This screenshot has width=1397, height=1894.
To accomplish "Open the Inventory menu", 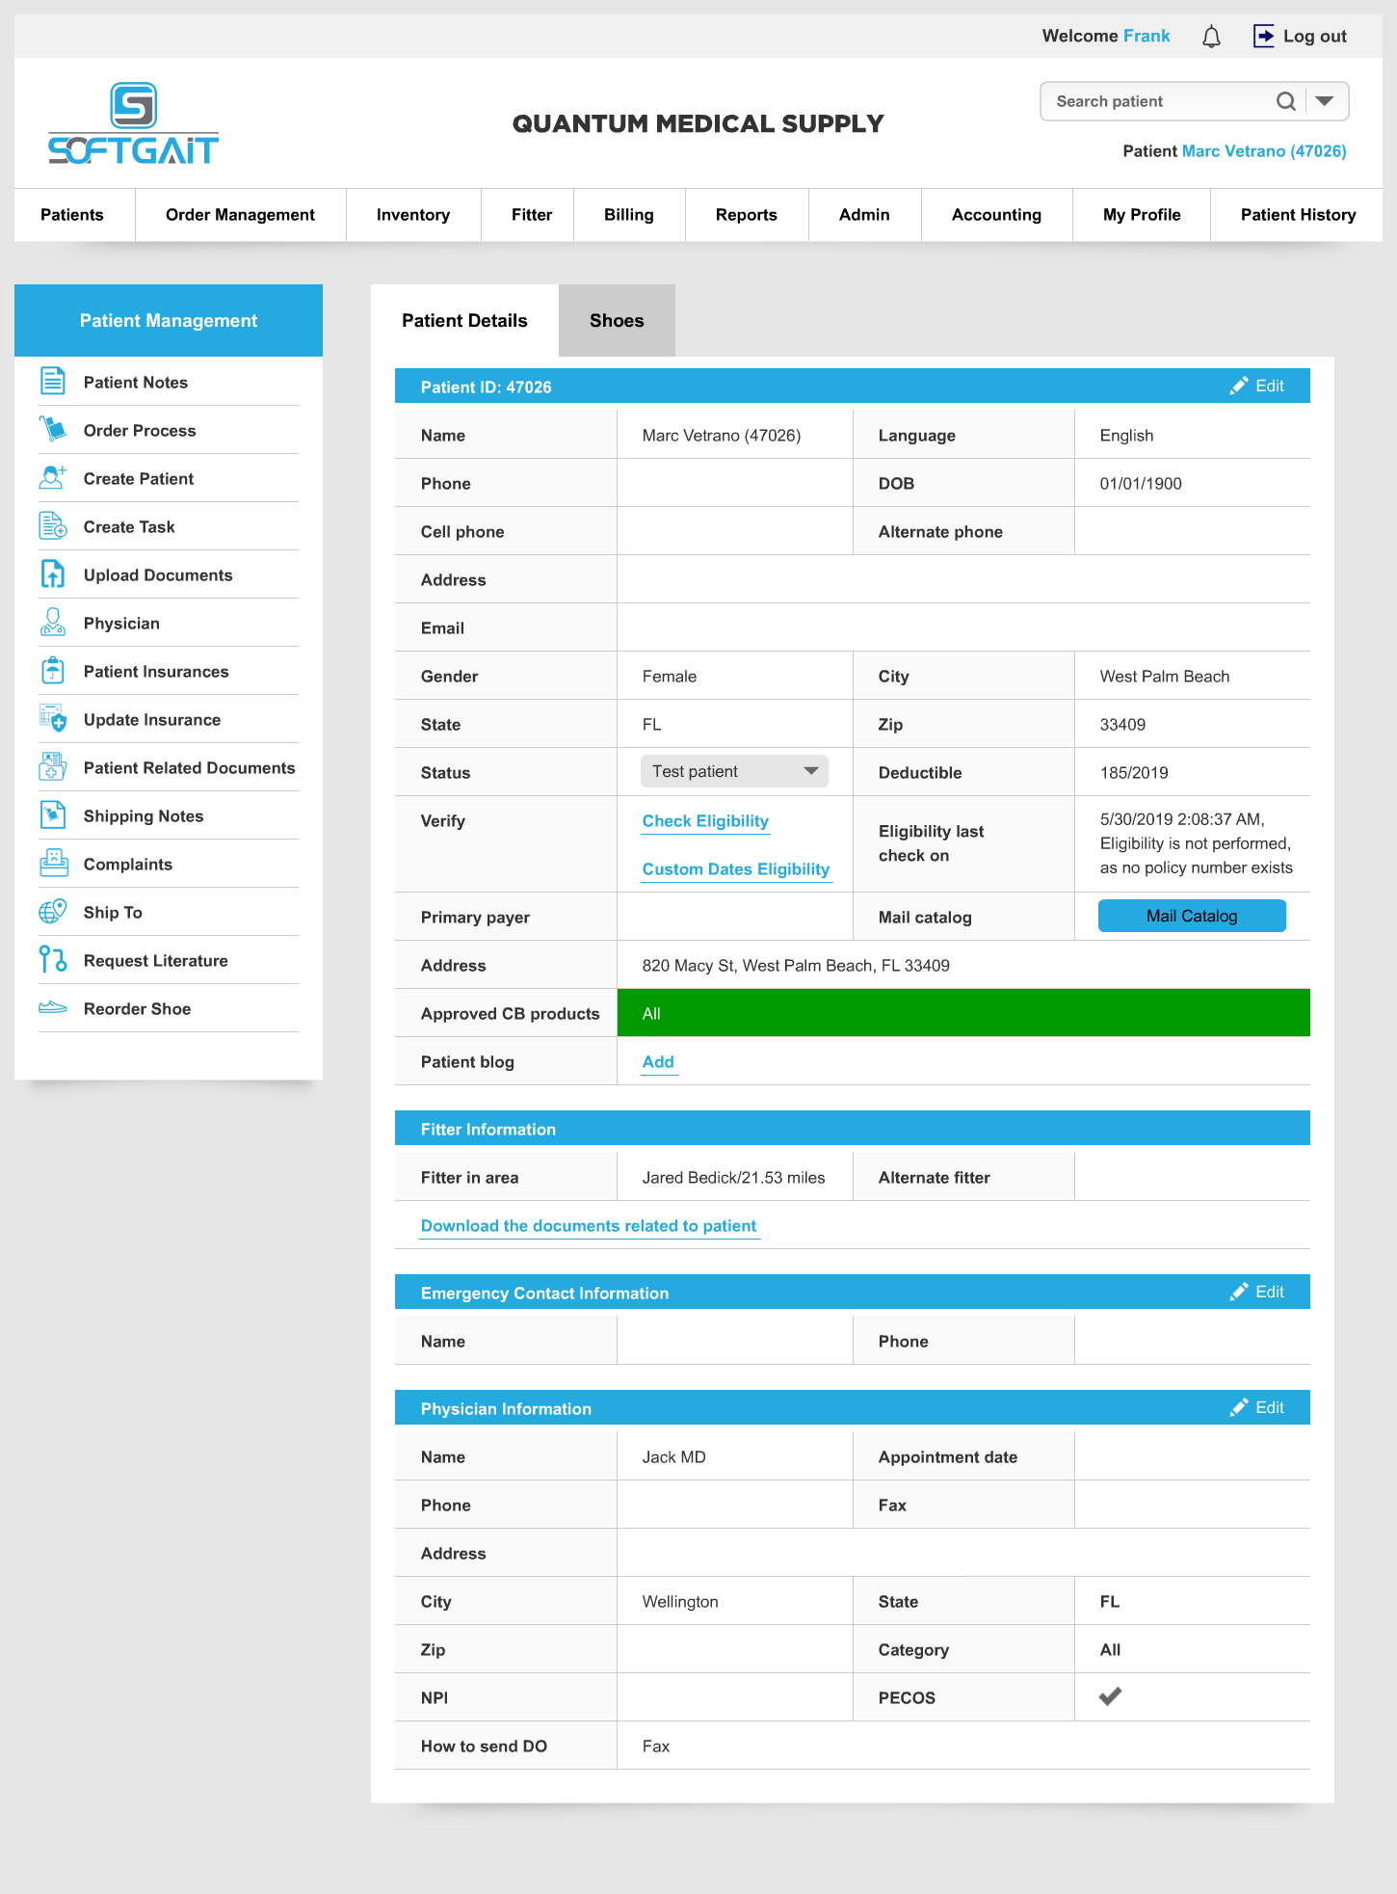I will point(413,215).
